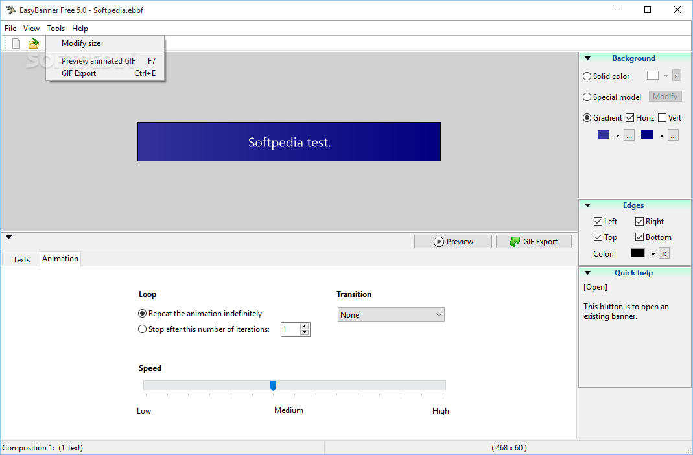The height and width of the screenshot is (455, 693).
Task: Click the white solid color swatch
Action: click(653, 76)
